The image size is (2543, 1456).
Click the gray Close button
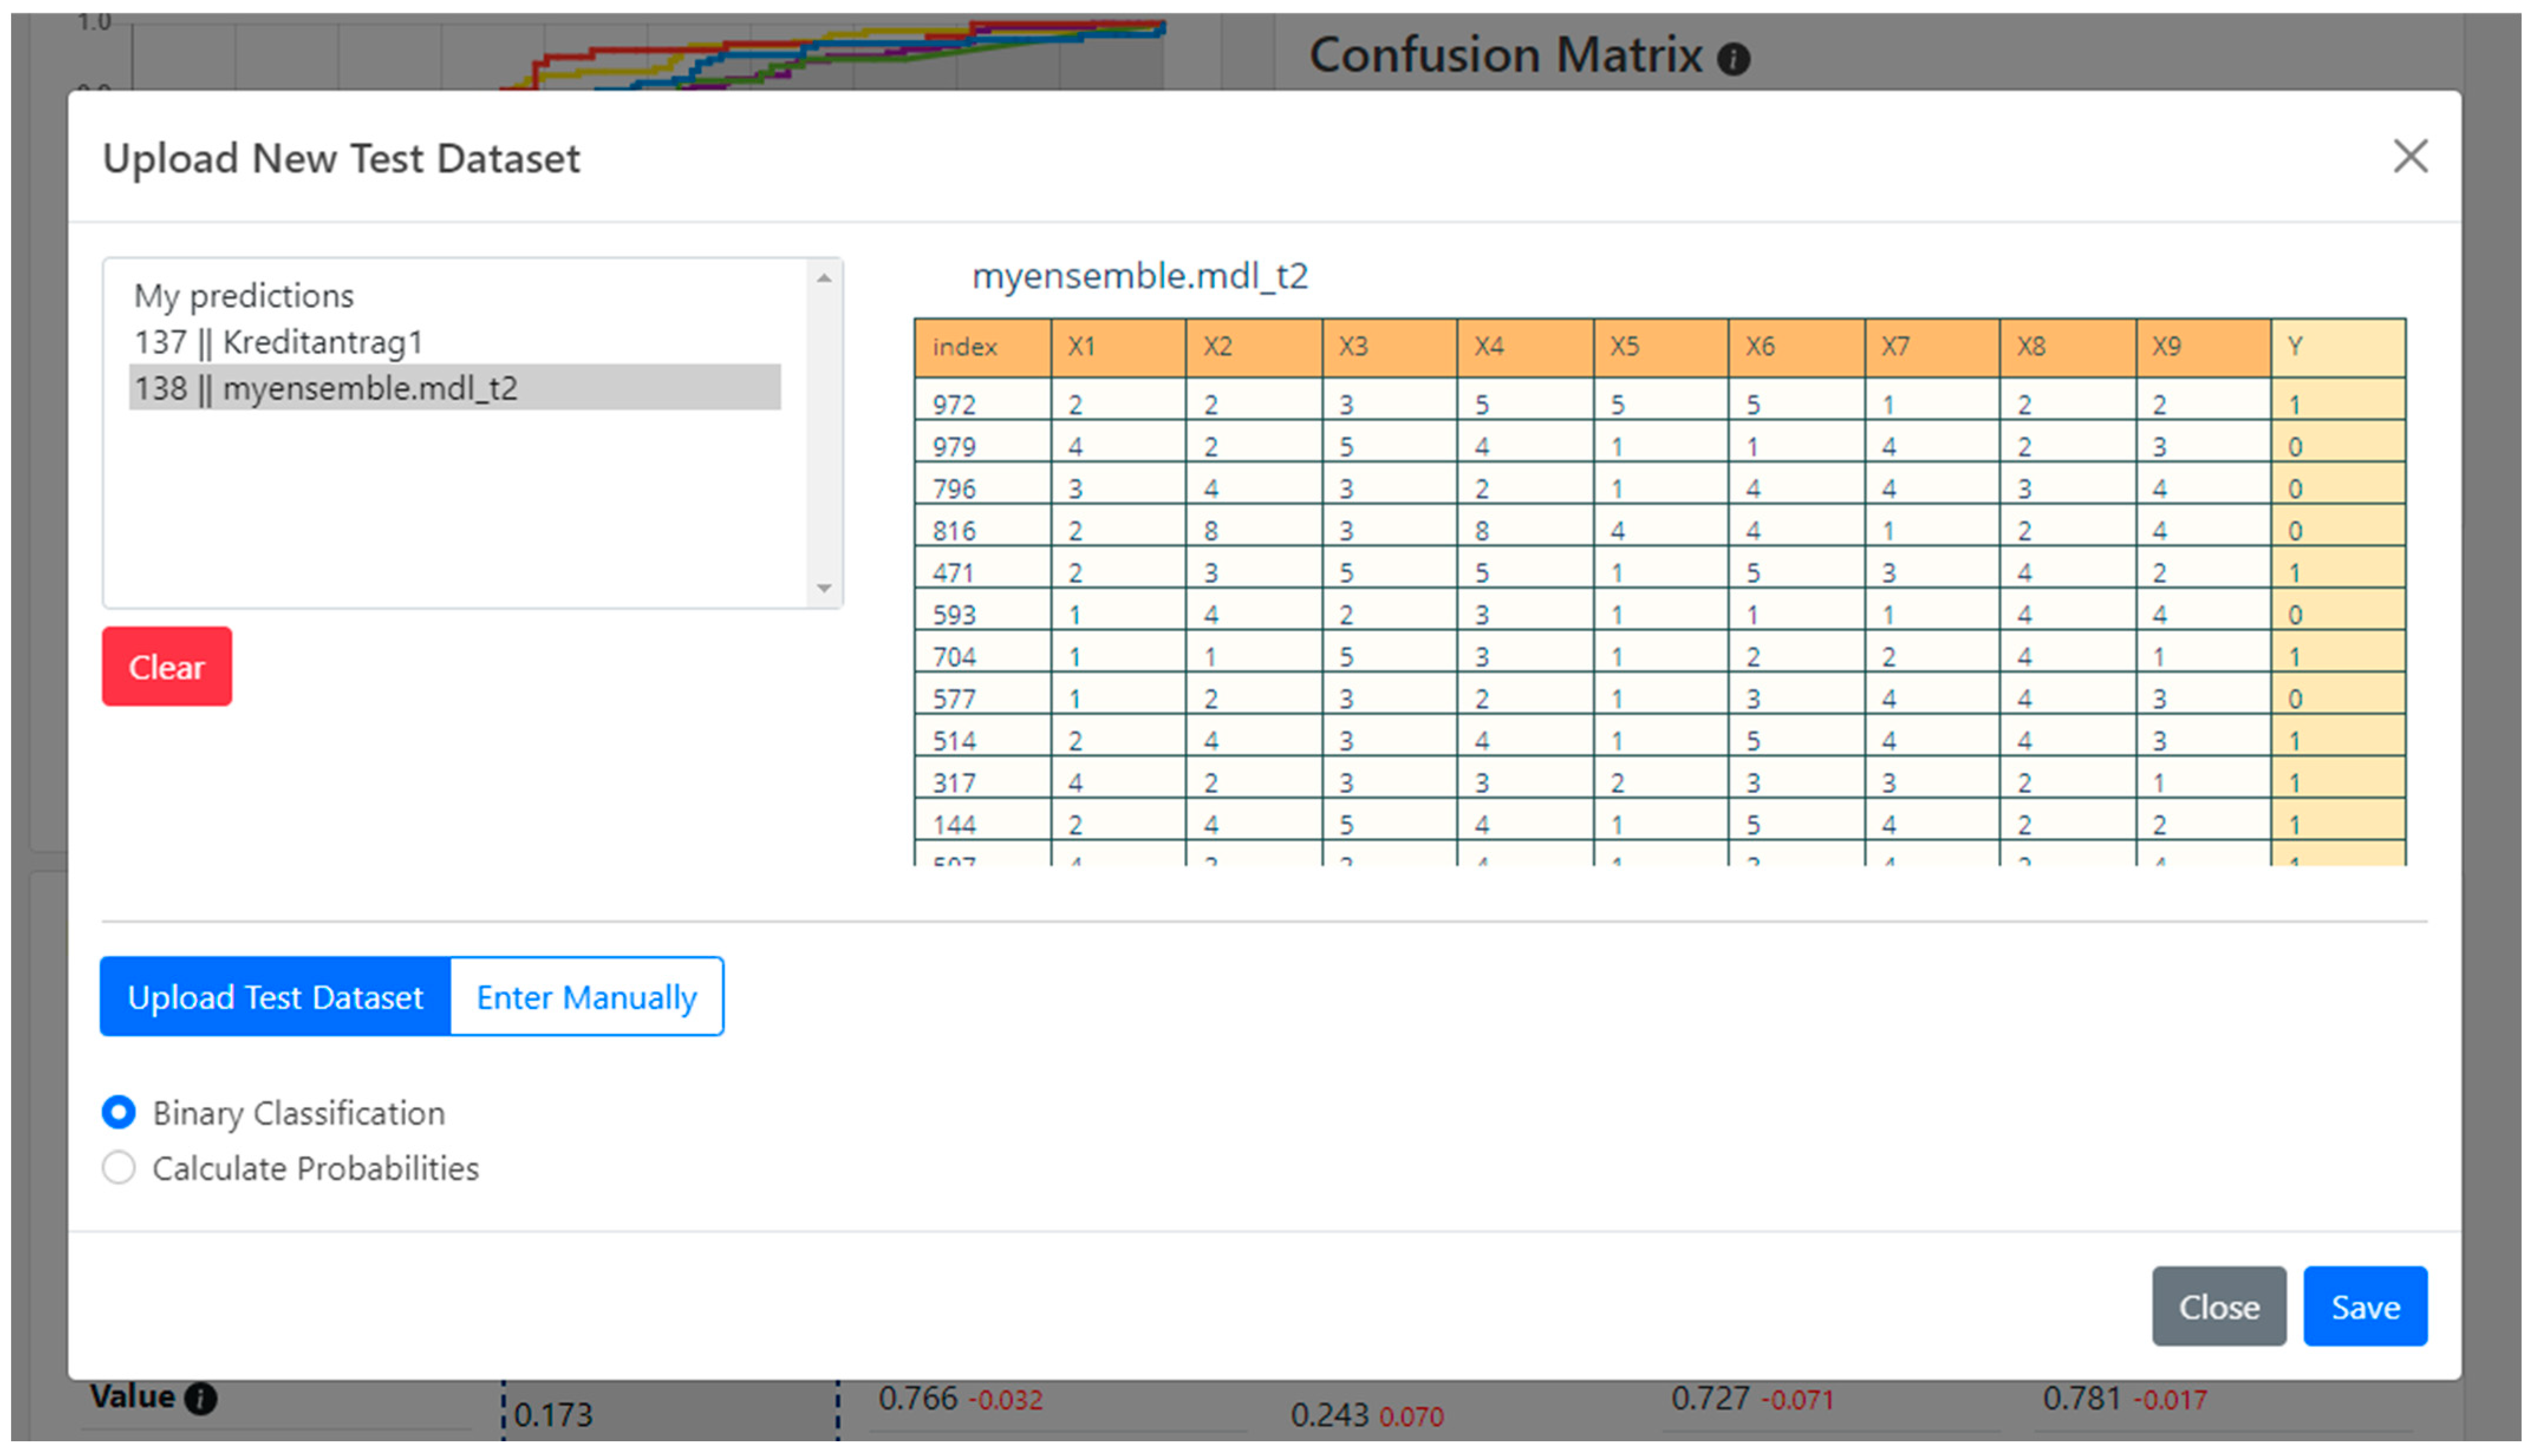[2218, 1306]
